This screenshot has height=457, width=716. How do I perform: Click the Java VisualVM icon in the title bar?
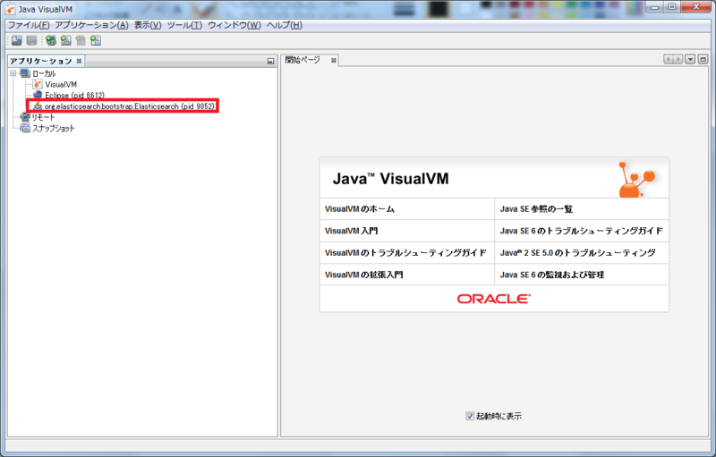(10, 9)
